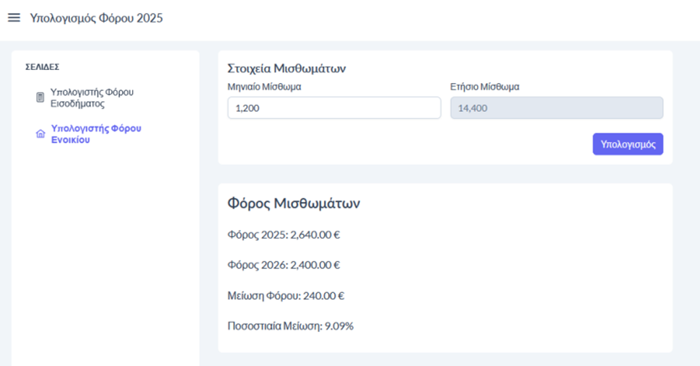This screenshot has width=700, height=366.
Task: Click the house icon for rent tax
Action: [40, 134]
